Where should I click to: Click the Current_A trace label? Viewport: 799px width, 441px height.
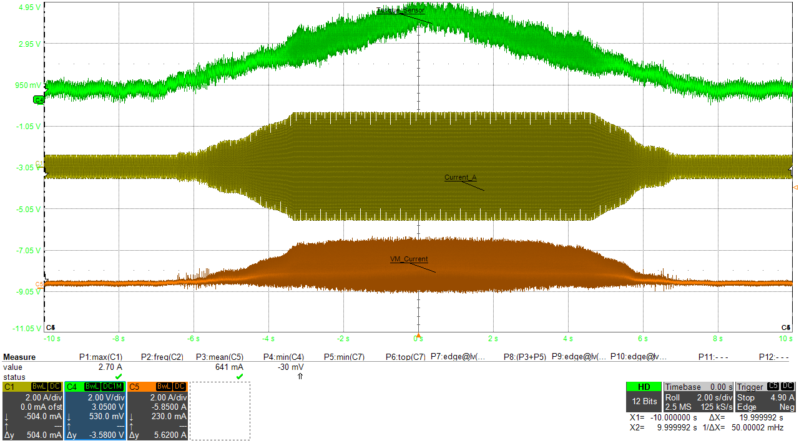point(461,177)
